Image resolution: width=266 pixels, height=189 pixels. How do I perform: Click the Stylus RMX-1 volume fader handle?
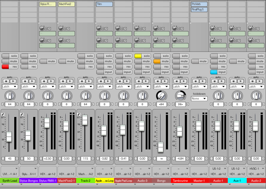coord(47,123)
